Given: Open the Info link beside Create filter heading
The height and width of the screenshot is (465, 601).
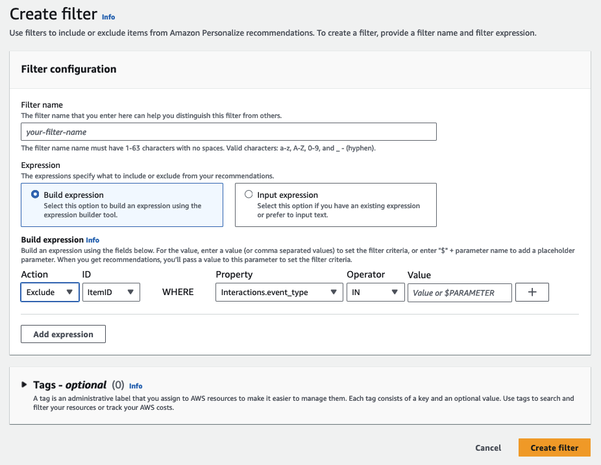Looking at the screenshot, I should coord(108,17).
